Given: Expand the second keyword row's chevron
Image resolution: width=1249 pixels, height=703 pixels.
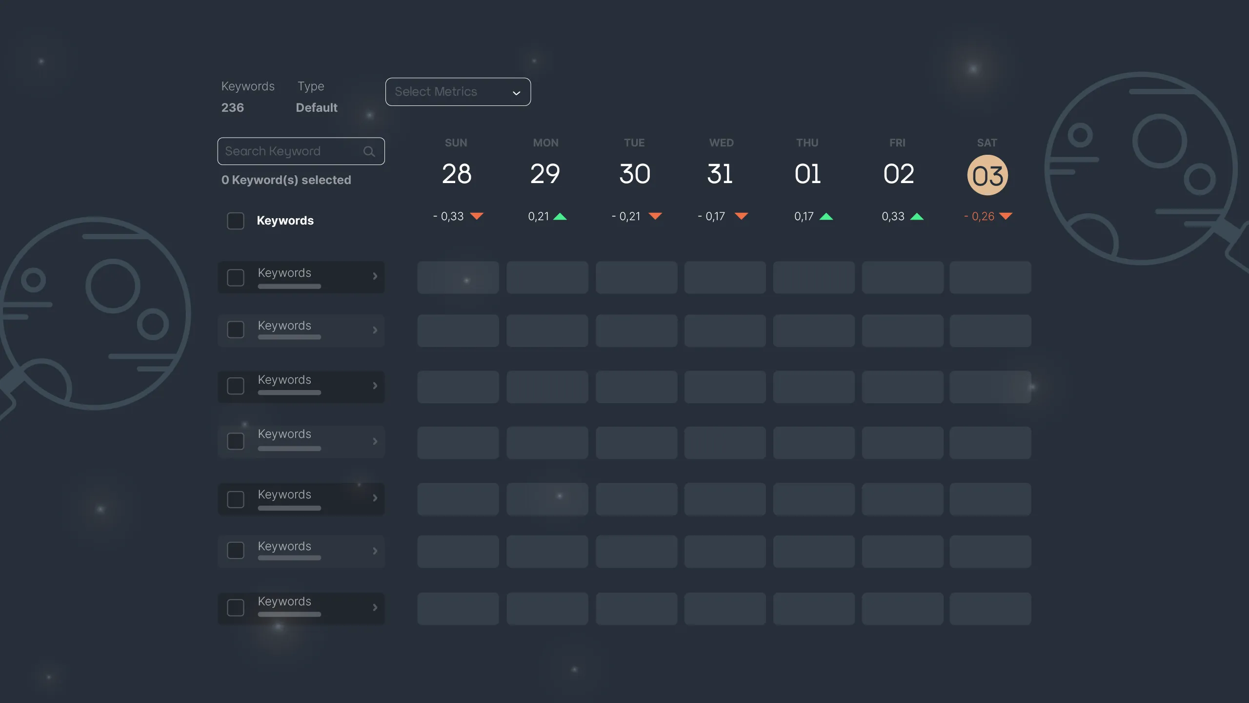Looking at the screenshot, I should click(x=375, y=330).
